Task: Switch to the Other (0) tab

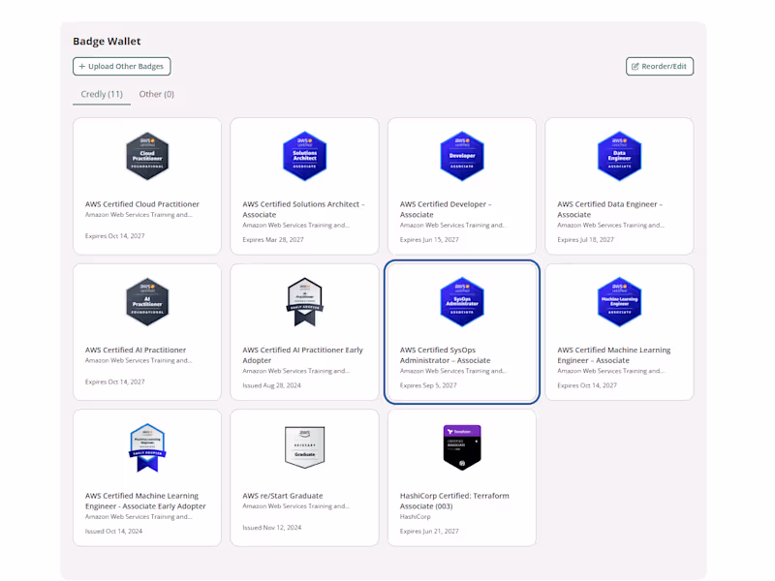Action: [157, 94]
